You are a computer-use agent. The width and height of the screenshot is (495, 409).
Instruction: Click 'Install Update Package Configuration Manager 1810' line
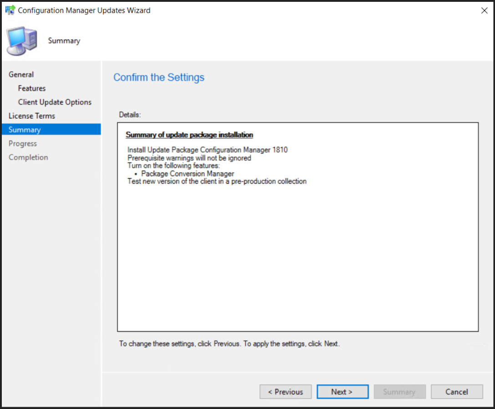point(207,150)
